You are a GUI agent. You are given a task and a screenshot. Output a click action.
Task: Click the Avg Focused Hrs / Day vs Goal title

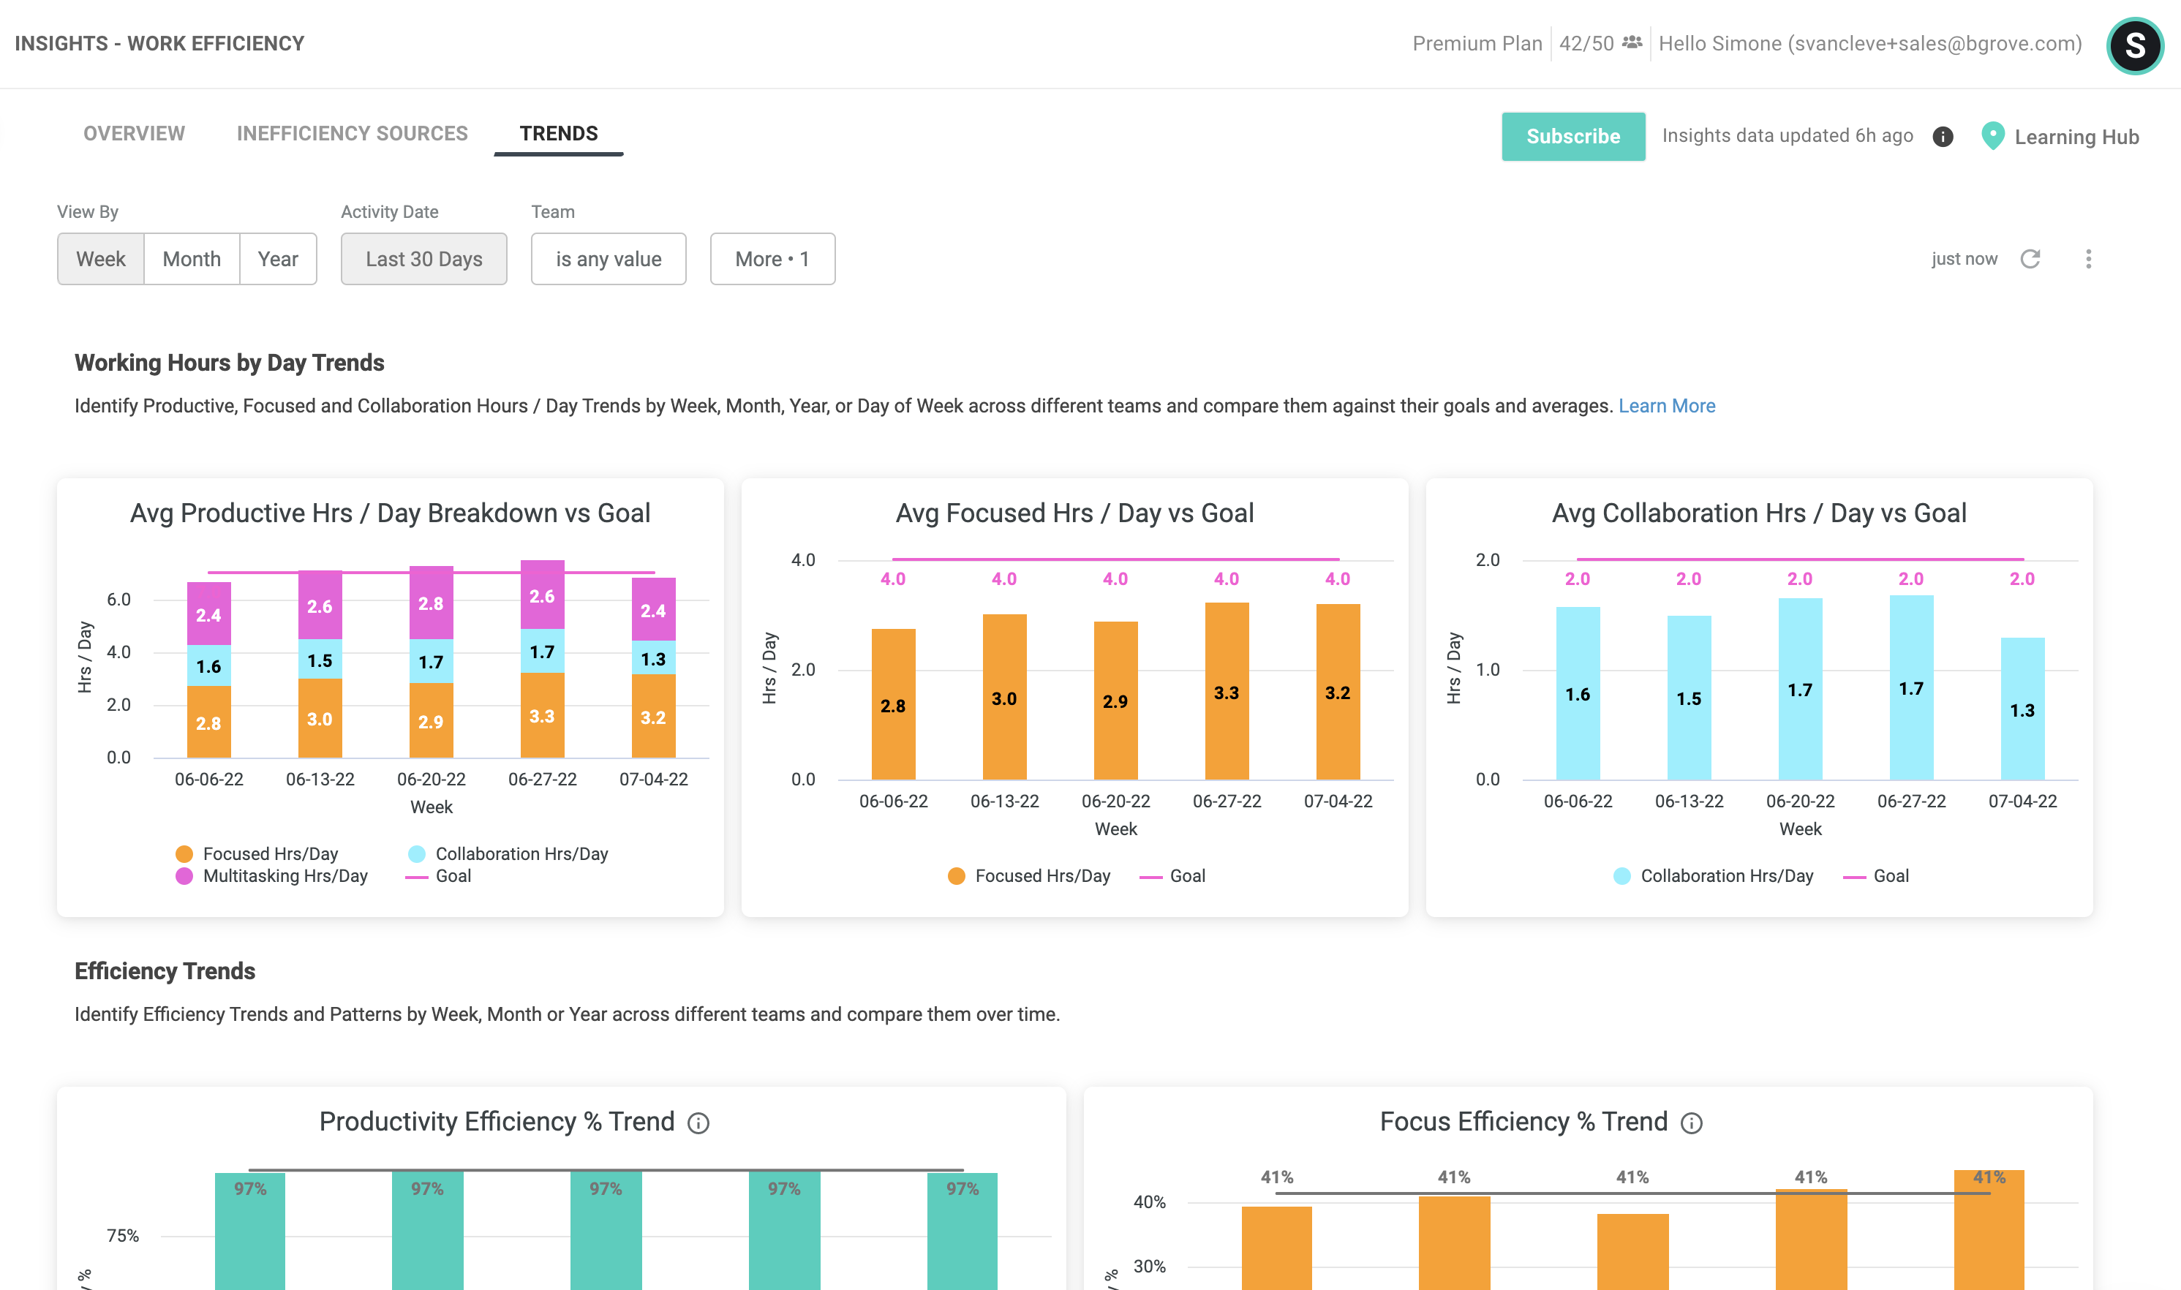(1074, 513)
